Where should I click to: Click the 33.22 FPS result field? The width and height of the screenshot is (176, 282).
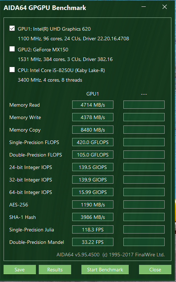(x=93, y=242)
